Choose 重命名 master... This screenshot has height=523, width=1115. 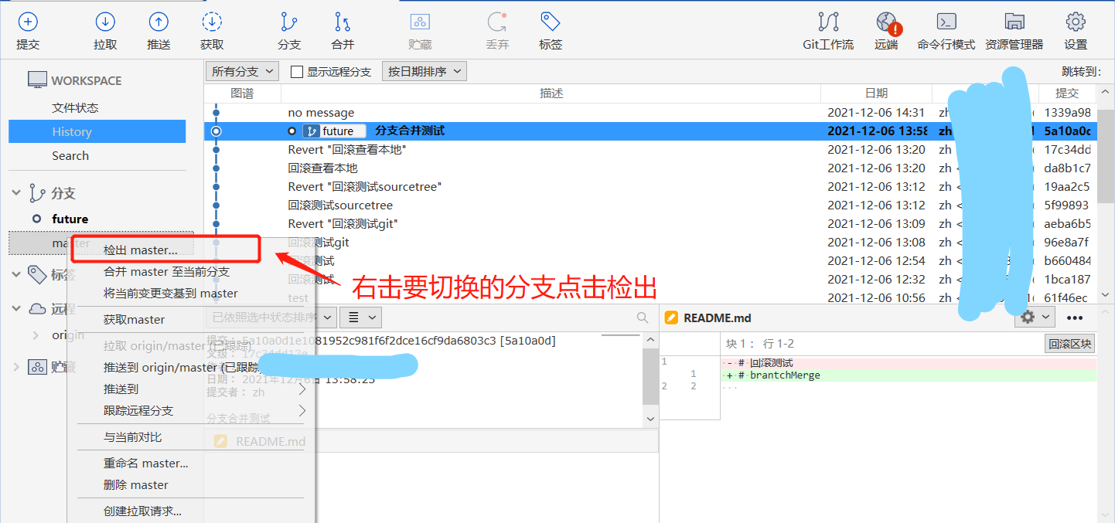coord(146,464)
